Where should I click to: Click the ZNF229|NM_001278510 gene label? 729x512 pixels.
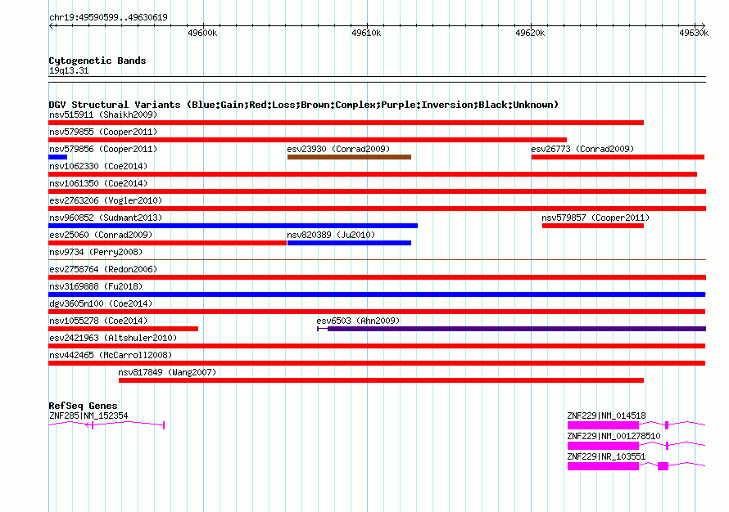tap(614, 436)
